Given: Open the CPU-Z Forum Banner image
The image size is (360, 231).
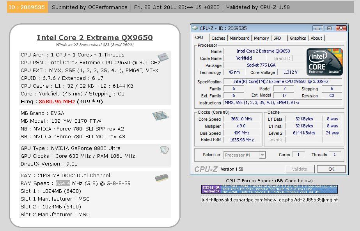Looking at the screenshot, I should click(x=269, y=189).
